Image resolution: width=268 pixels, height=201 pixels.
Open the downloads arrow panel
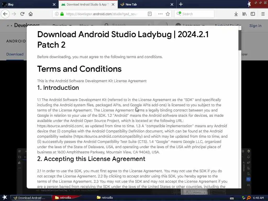[236, 14]
